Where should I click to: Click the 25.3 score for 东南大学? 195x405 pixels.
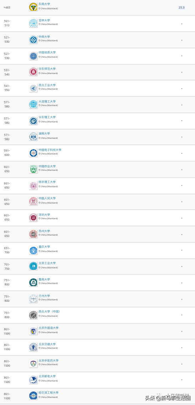pos(181,7)
